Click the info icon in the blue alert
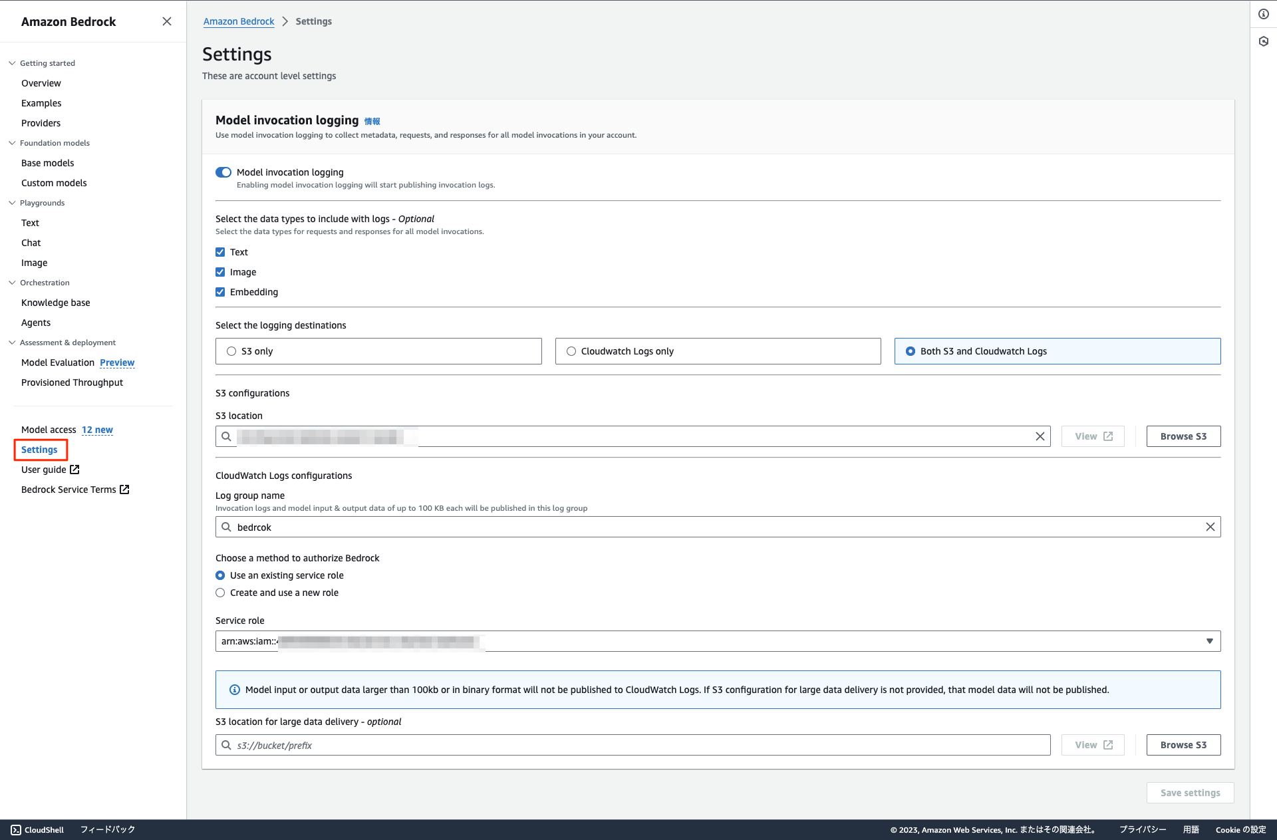Screen dimensions: 1277x840 (x=235, y=690)
